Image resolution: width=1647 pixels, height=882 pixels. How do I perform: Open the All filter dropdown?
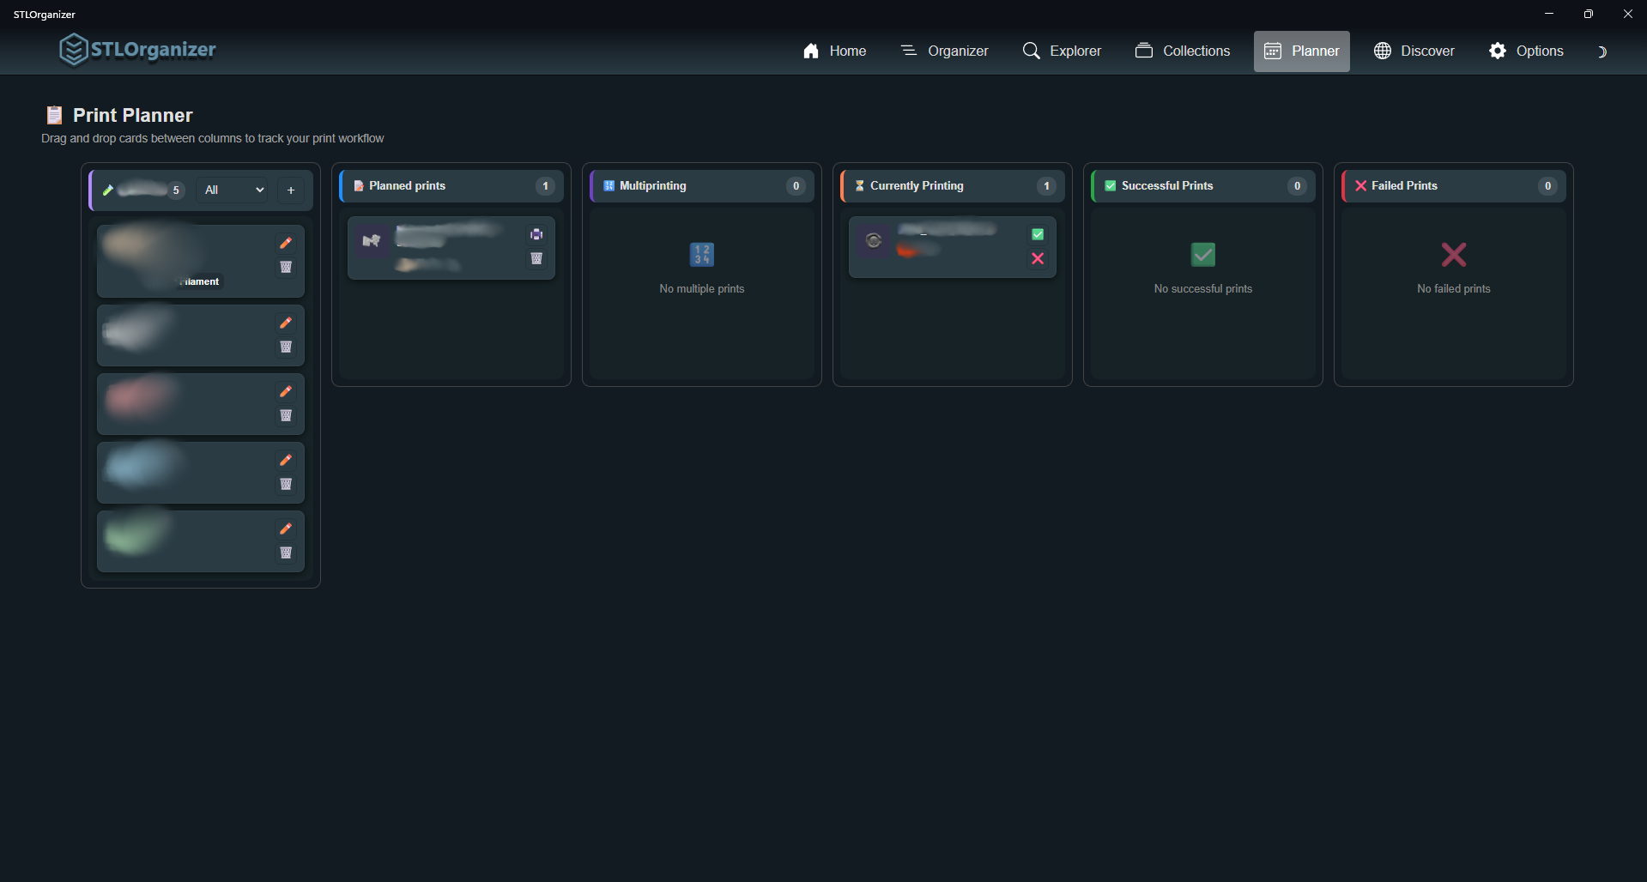pos(234,190)
